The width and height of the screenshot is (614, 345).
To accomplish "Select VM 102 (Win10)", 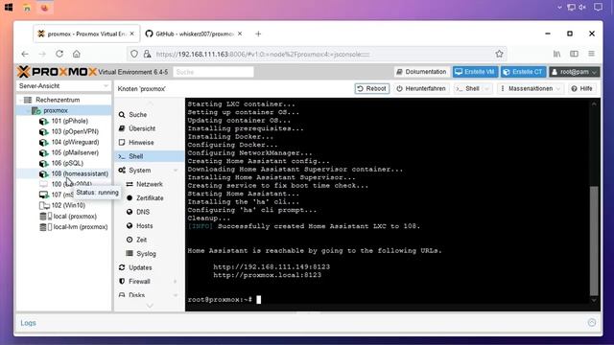I will (x=68, y=205).
